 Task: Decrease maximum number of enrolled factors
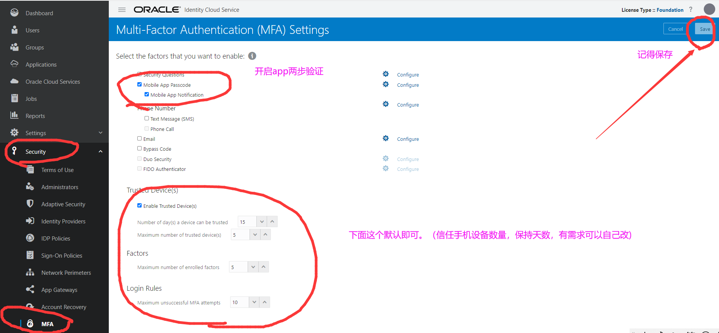tap(253, 267)
